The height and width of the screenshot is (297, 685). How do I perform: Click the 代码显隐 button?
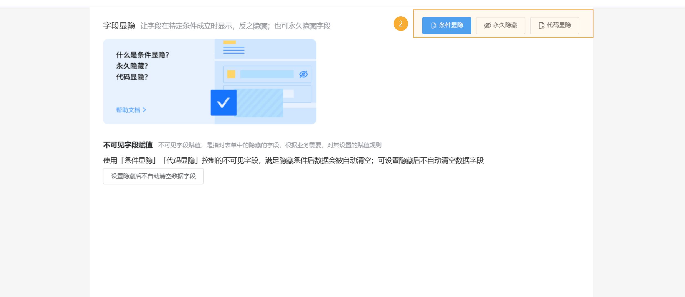pyautogui.click(x=554, y=26)
